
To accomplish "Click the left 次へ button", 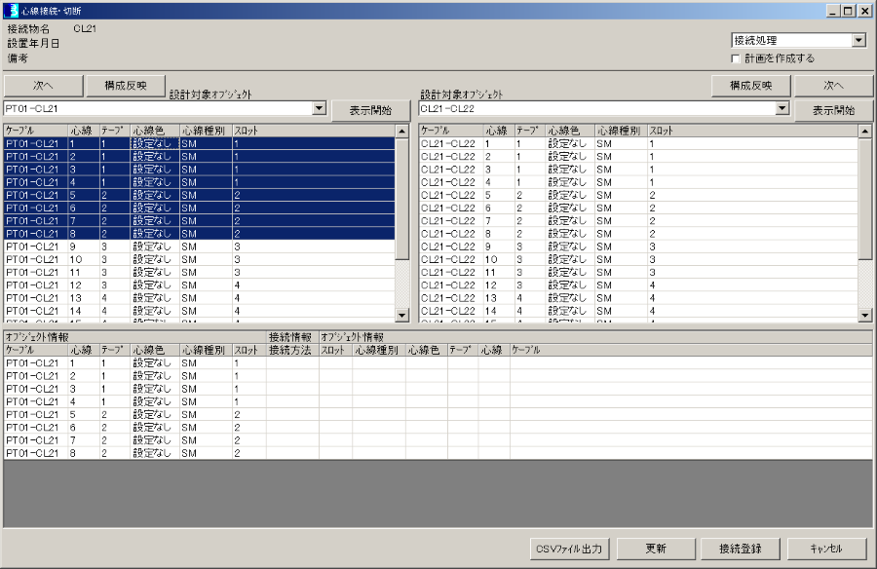I will tap(43, 86).
